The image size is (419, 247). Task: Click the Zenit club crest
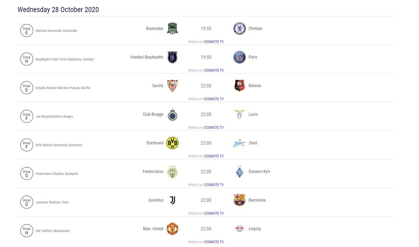[x=239, y=143]
